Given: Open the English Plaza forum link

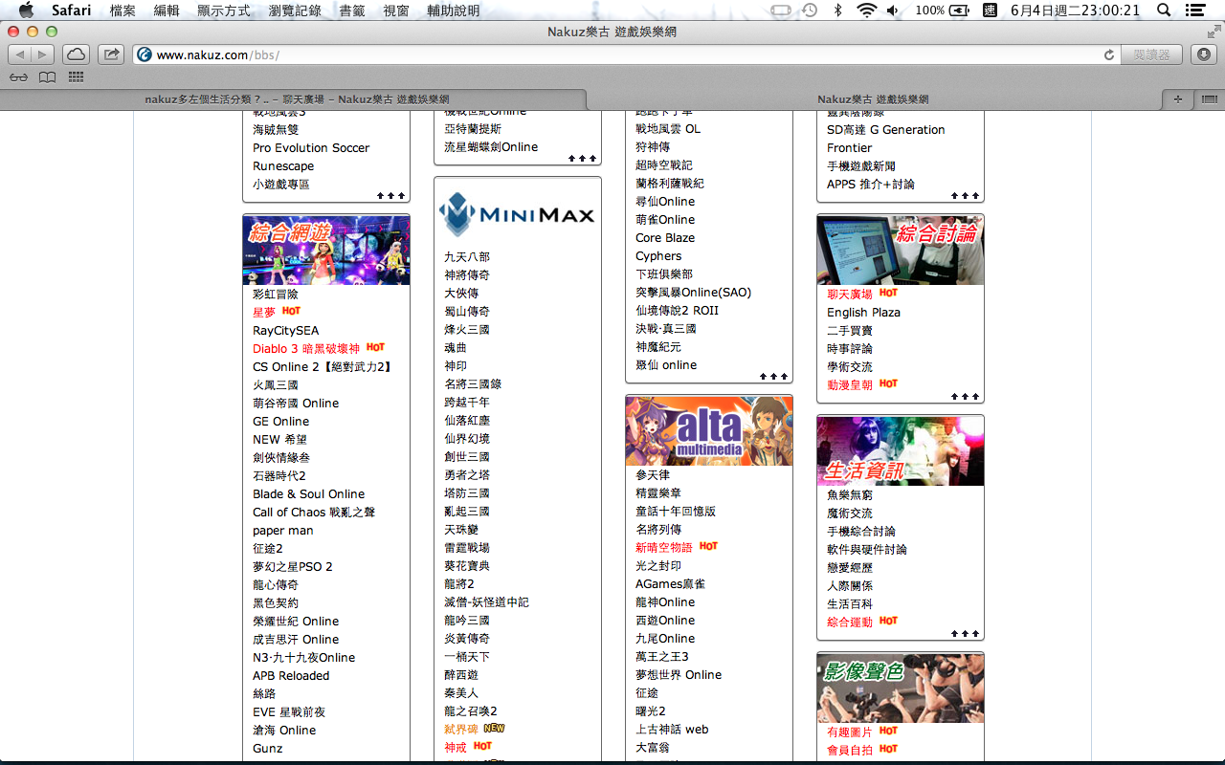Looking at the screenshot, I should coord(863,313).
